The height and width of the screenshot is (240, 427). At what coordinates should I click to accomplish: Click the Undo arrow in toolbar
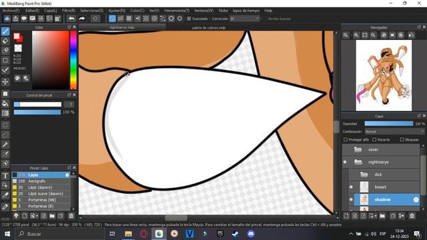click(71, 19)
